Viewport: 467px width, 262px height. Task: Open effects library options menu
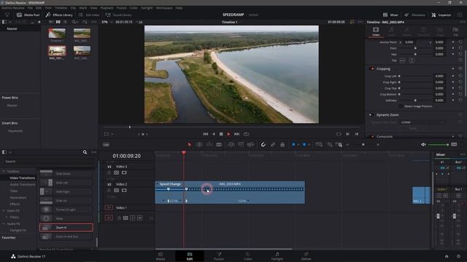(94, 152)
